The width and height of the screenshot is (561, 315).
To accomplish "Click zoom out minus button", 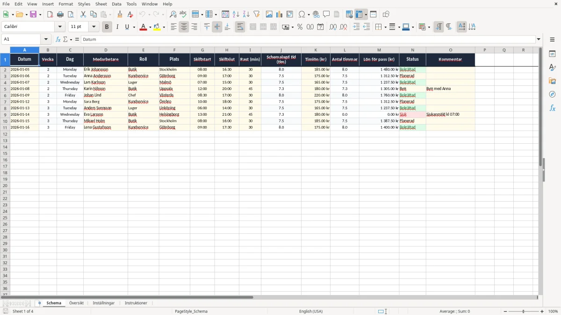I will coord(505,311).
